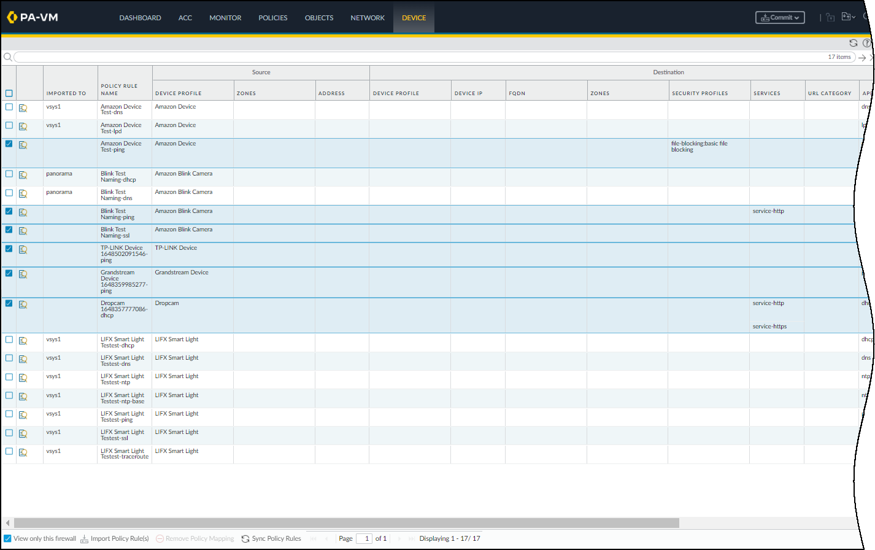Open the configuration import/export dropdown
Viewport: 875px width, 550px height.
pyautogui.click(x=848, y=17)
